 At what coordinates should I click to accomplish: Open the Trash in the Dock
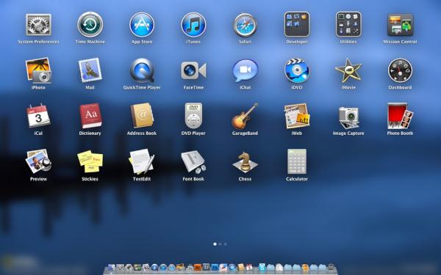click(x=331, y=268)
